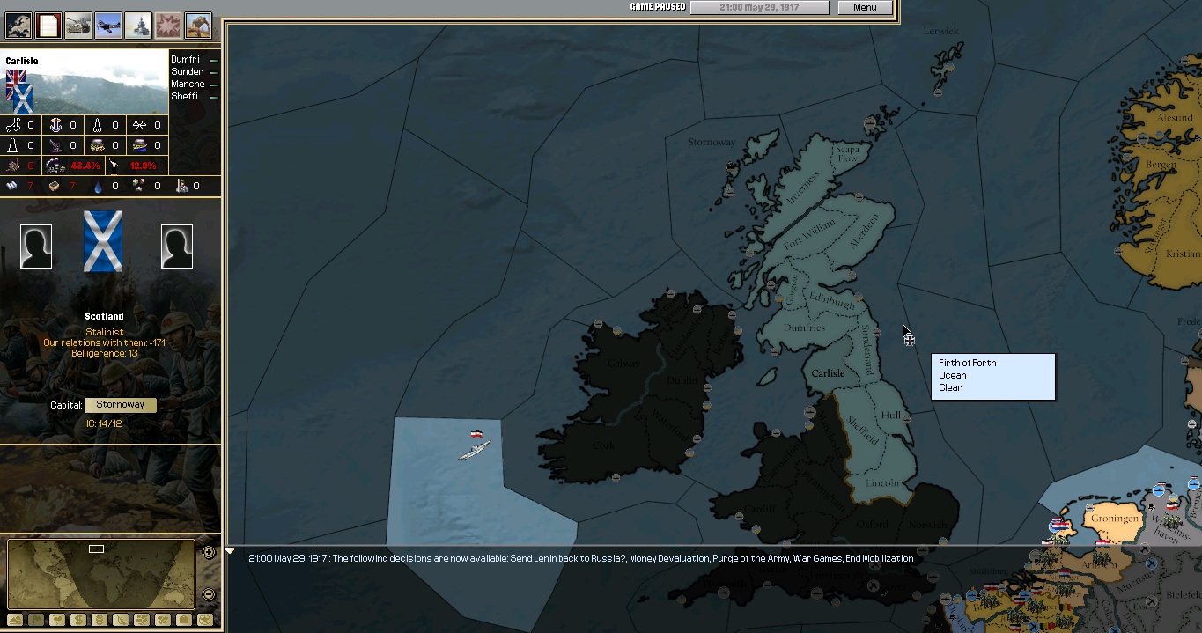
Task: Open the crawling soldier icon in top bar
Action: click(198, 25)
